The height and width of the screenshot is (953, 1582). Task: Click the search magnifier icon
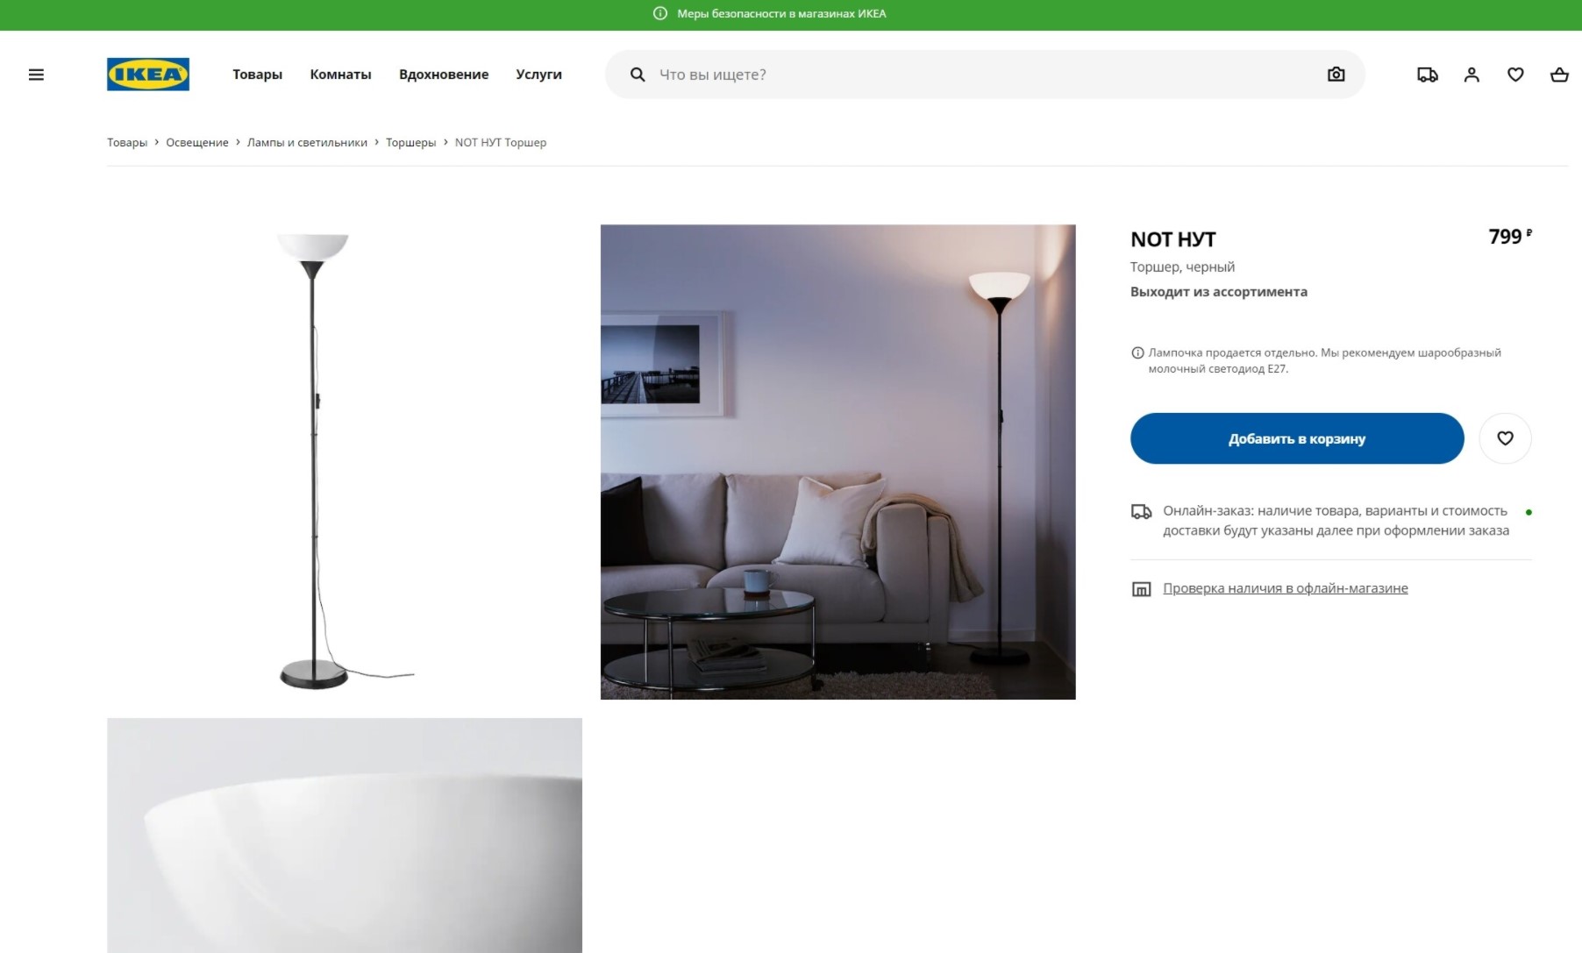[x=638, y=75]
